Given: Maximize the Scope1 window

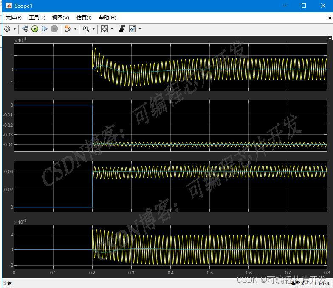Looking at the screenshot, I should [304, 6].
